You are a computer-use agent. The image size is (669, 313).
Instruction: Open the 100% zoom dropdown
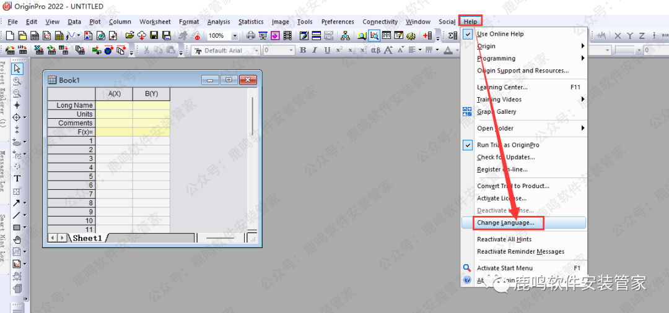tap(235, 36)
